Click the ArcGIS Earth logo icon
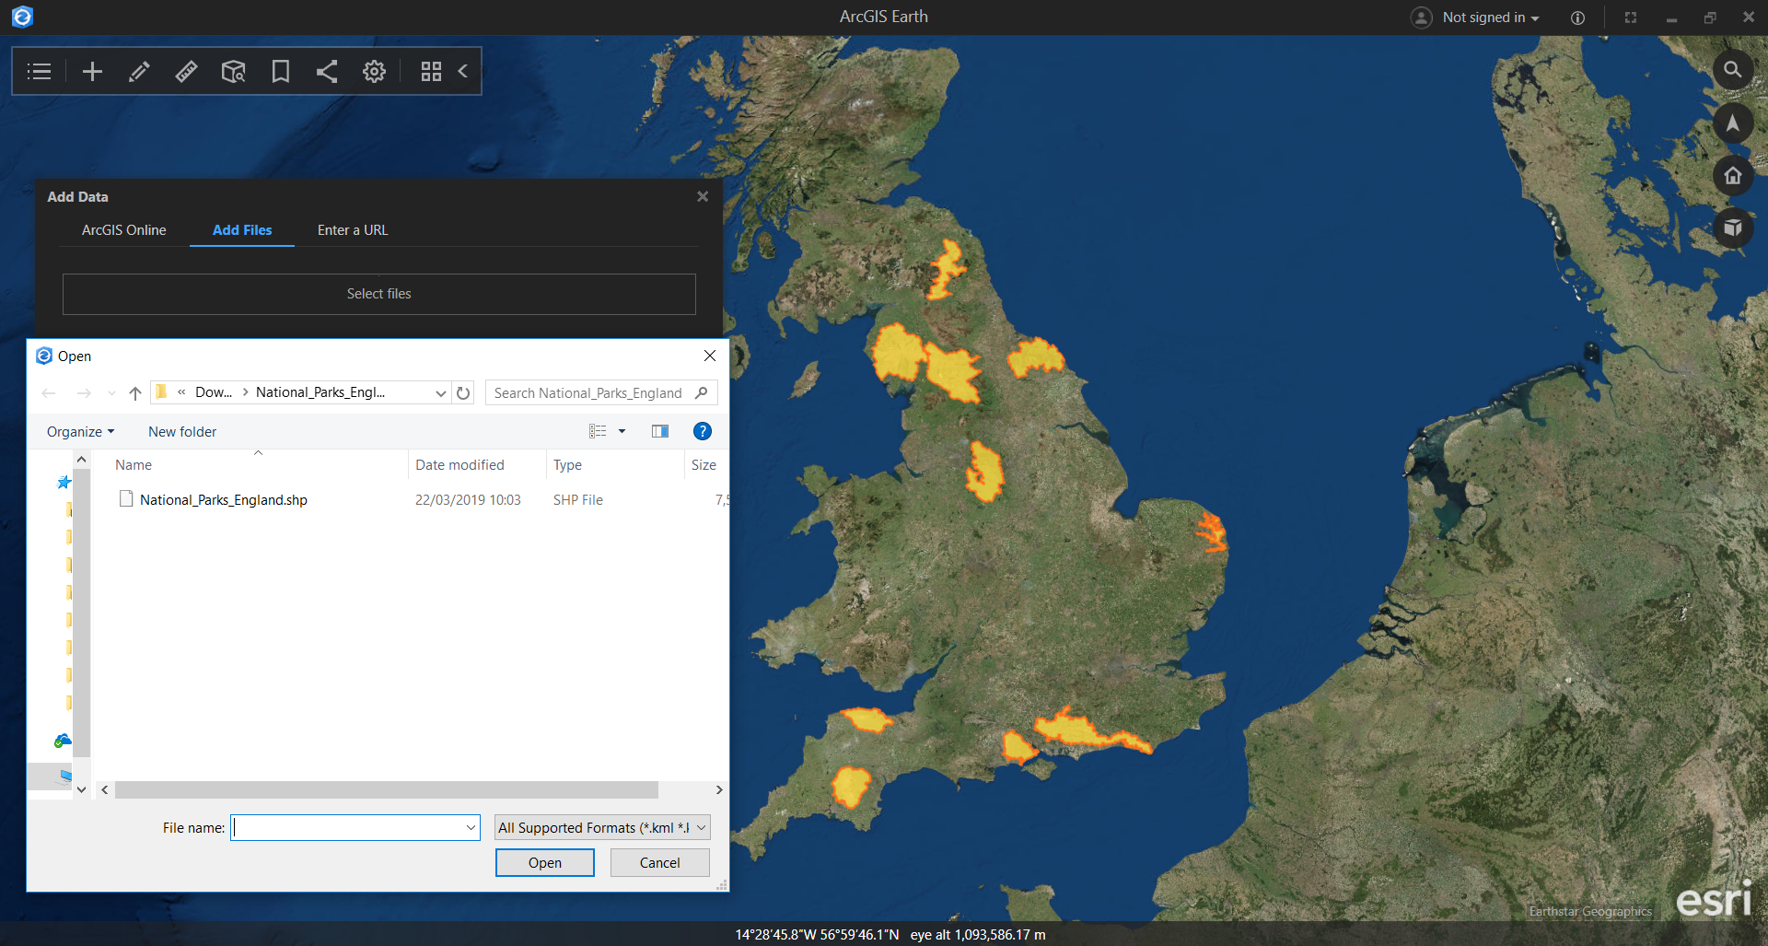The width and height of the screenshot is (1768, 946). coord(22,17)
